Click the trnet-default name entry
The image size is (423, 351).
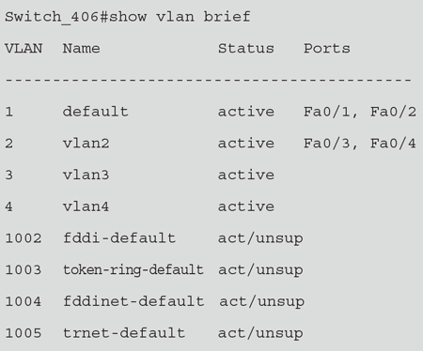pyautogui.click(x=124, y=333)
